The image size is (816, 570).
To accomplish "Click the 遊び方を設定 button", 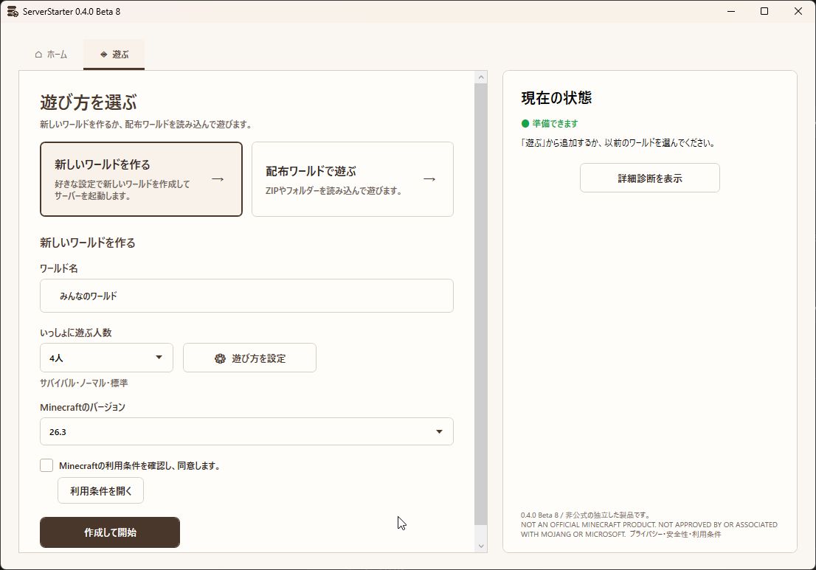I will (x=250, y=358).
